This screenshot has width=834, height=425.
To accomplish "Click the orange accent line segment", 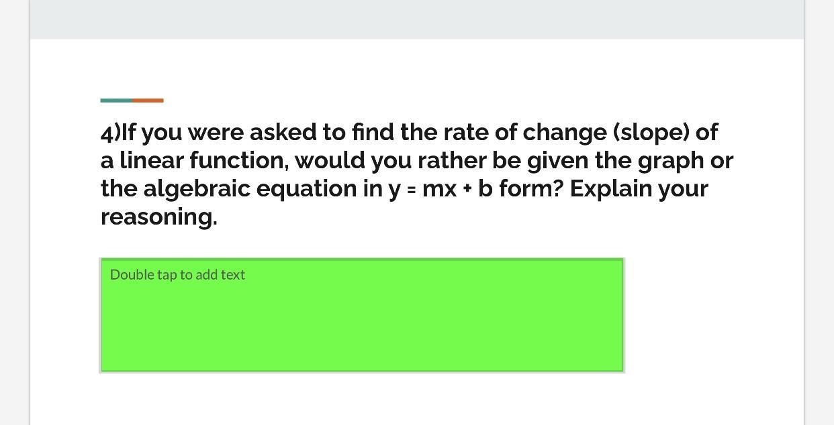I will (x=148, y=101).
